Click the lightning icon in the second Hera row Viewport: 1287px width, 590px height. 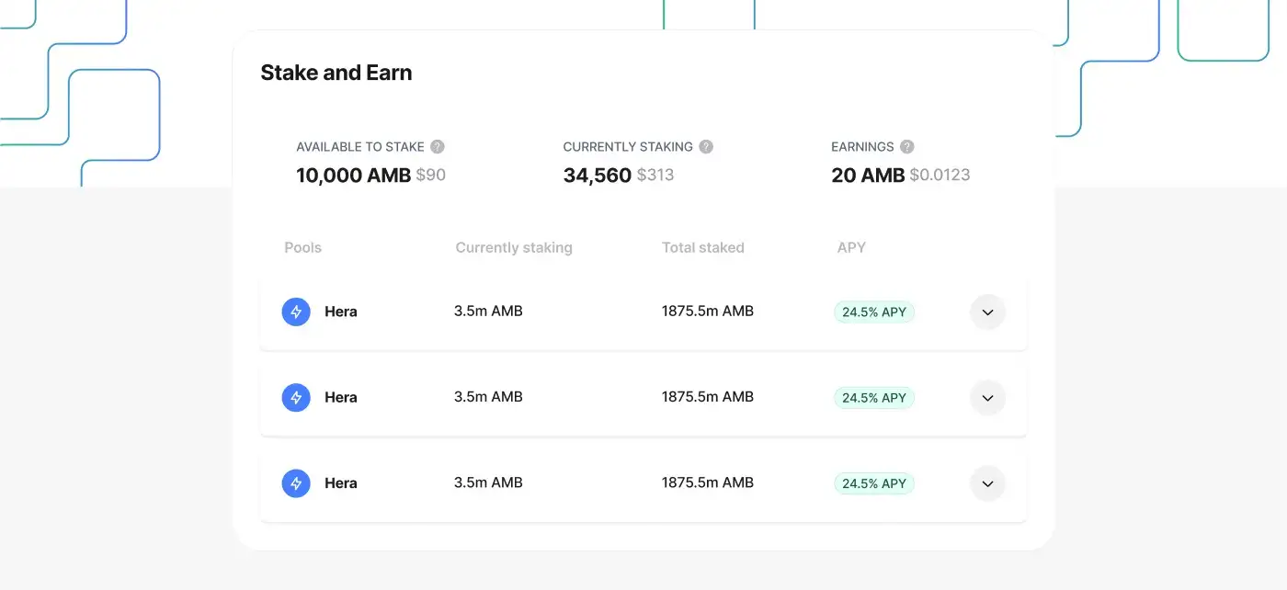(296, 398)
